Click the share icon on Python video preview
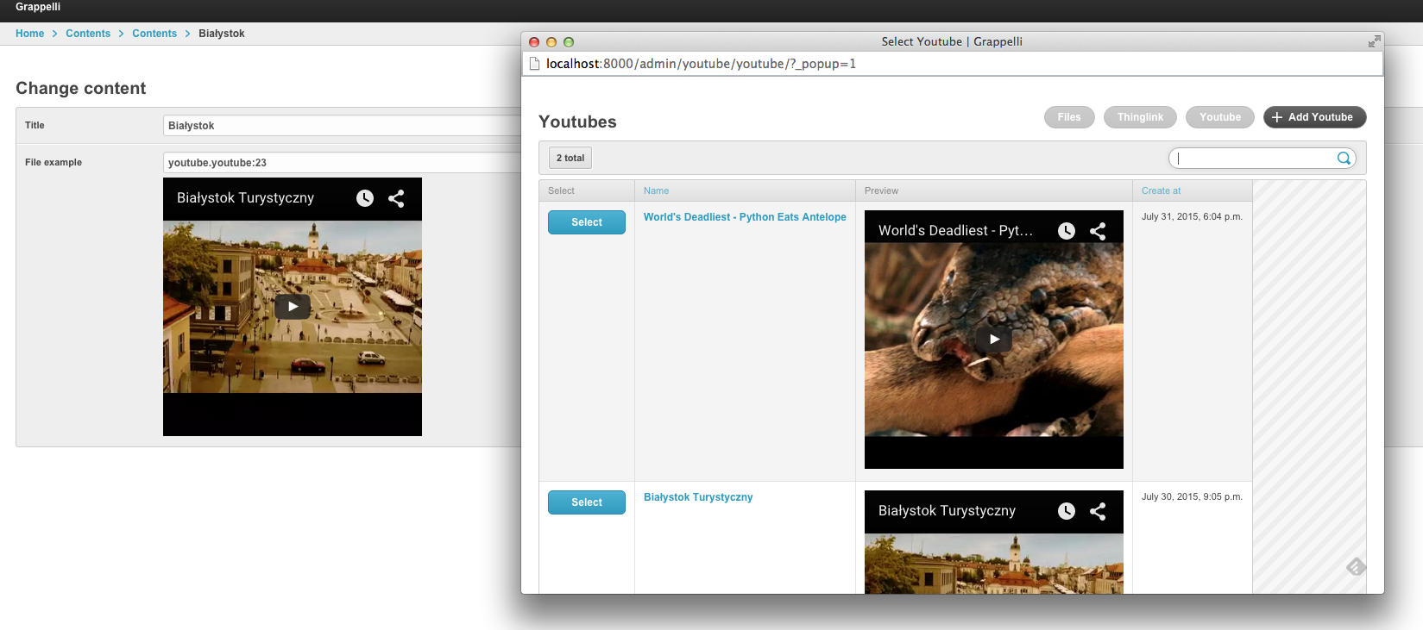The image size is (1423, 630). (x=1098, y=231)
